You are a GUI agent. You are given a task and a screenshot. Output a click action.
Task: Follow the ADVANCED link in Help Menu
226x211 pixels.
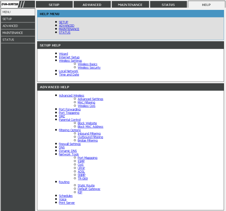(x=67, y=26)
